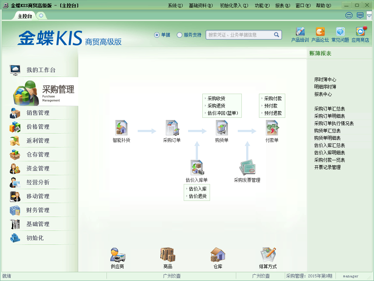
Task: Open the 基础资料(B) menu
Action: 201,5
